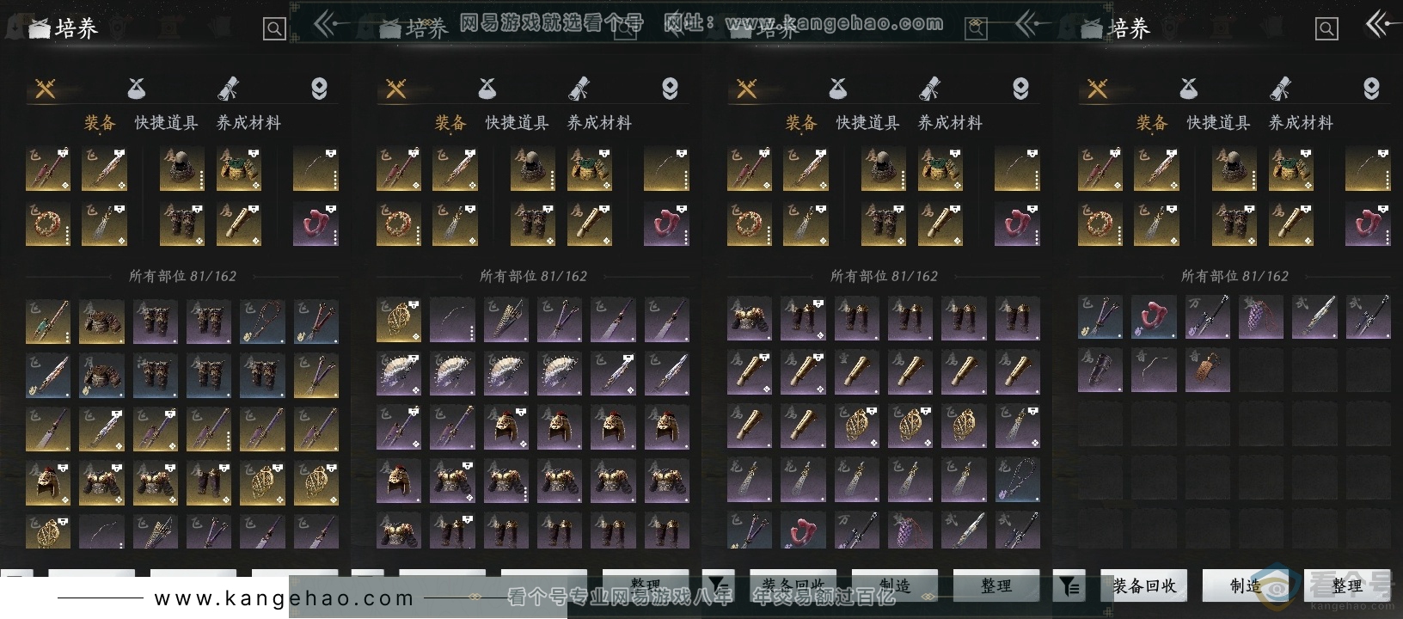Select bead necklace in leftmost panel's first inventory row
The image size is (1403, 619).
click(x=262, y=322)
